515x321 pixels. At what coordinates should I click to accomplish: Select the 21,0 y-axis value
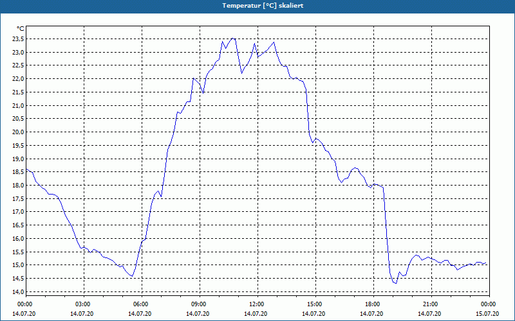coord(18,105)
